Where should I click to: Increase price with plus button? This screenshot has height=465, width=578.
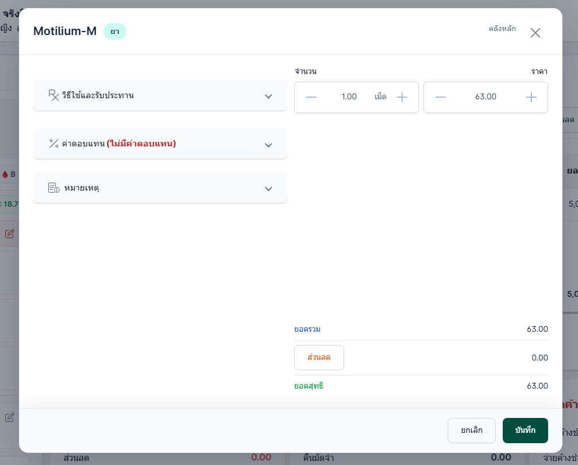pyautogui.click(x=531, y=97)
